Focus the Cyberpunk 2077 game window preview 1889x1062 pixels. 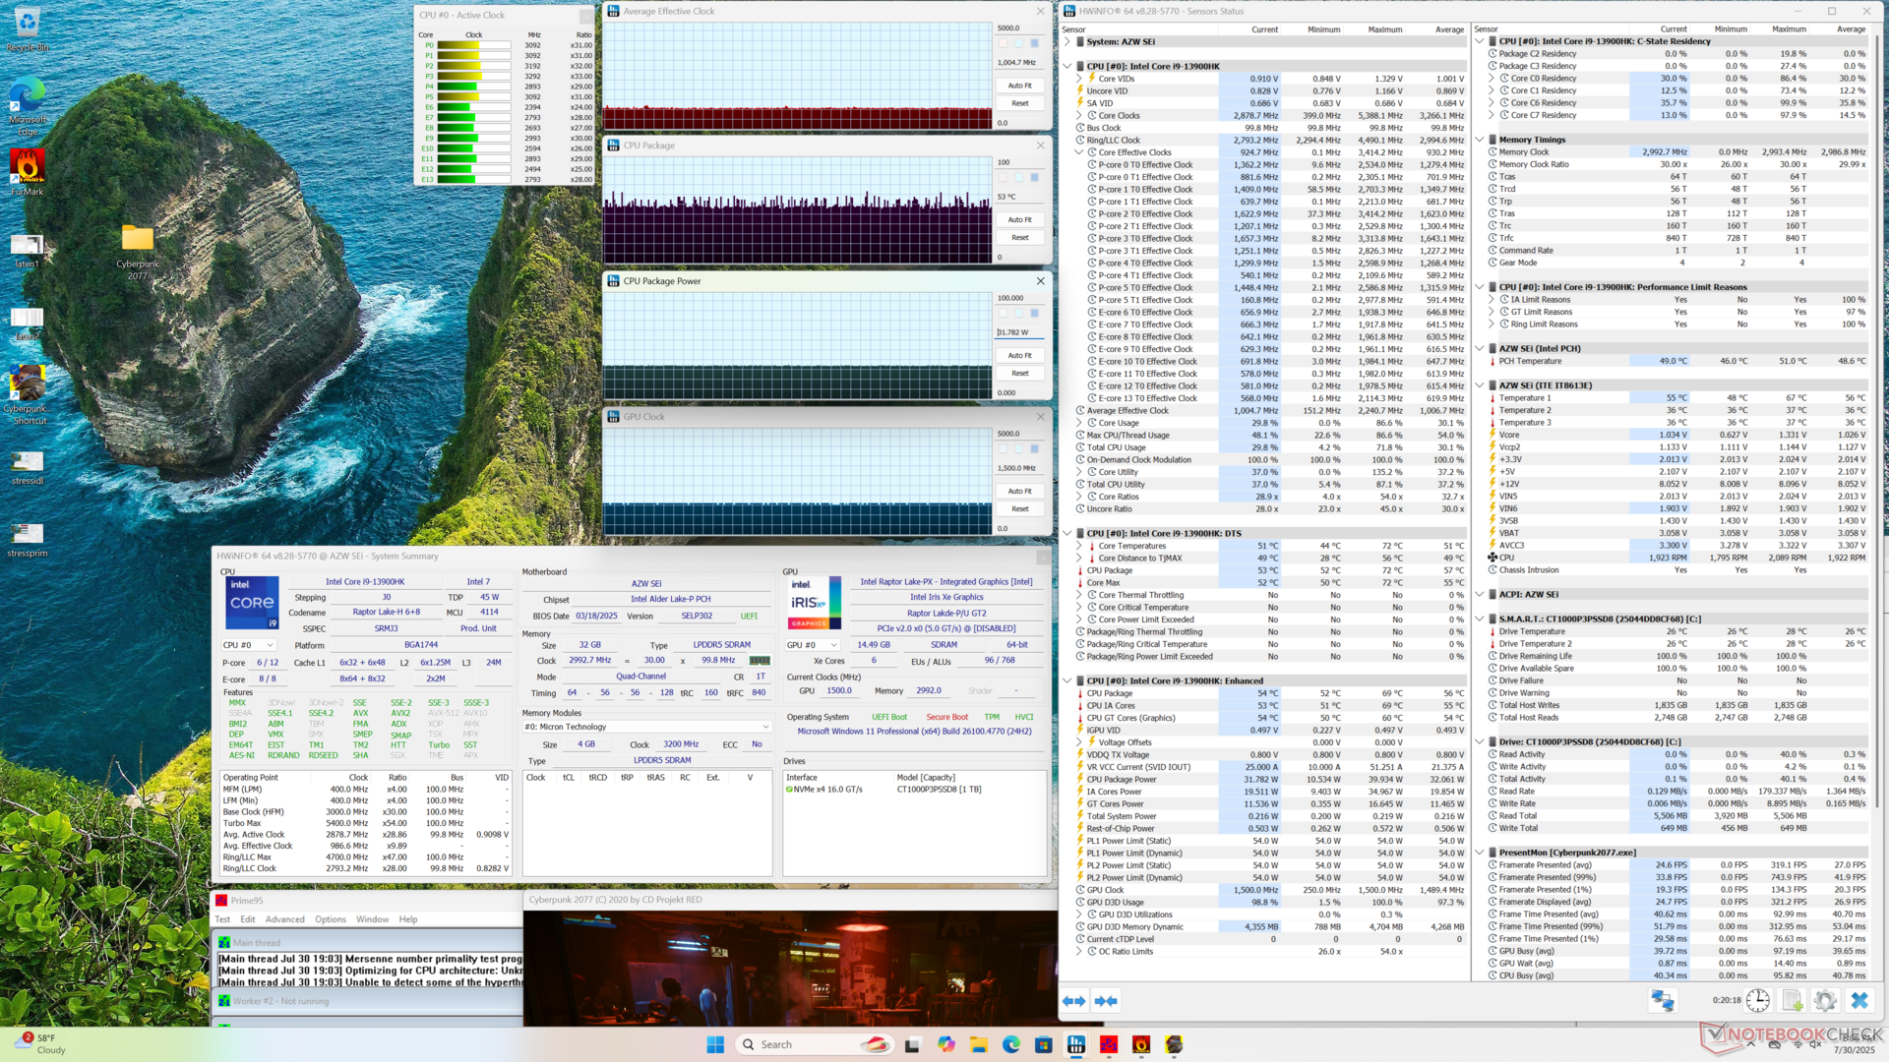pyautogui.click(x=790, y=969)
